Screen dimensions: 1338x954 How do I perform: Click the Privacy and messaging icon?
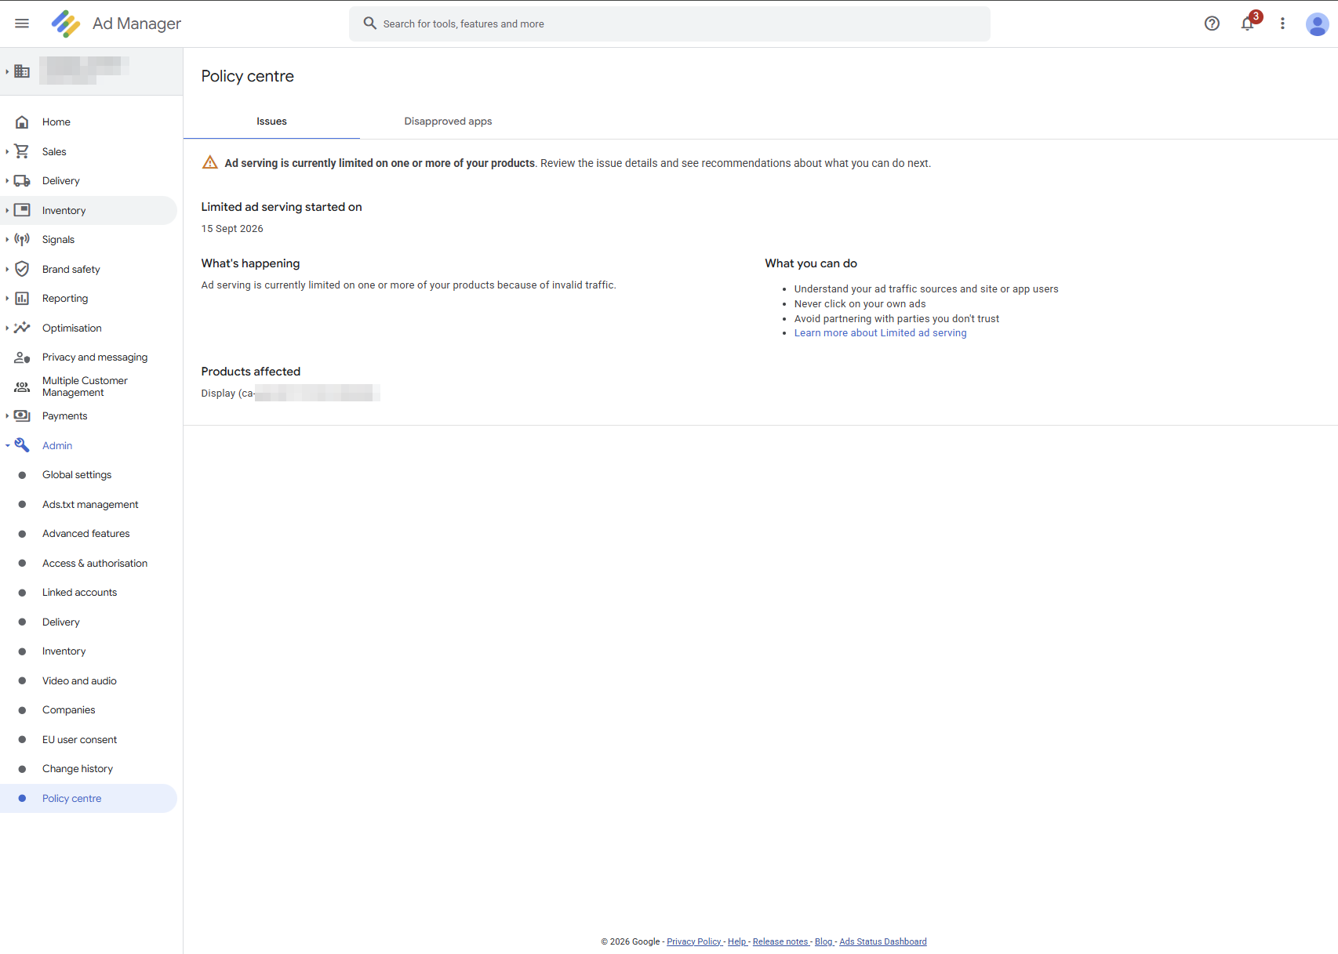click(22, 357)
